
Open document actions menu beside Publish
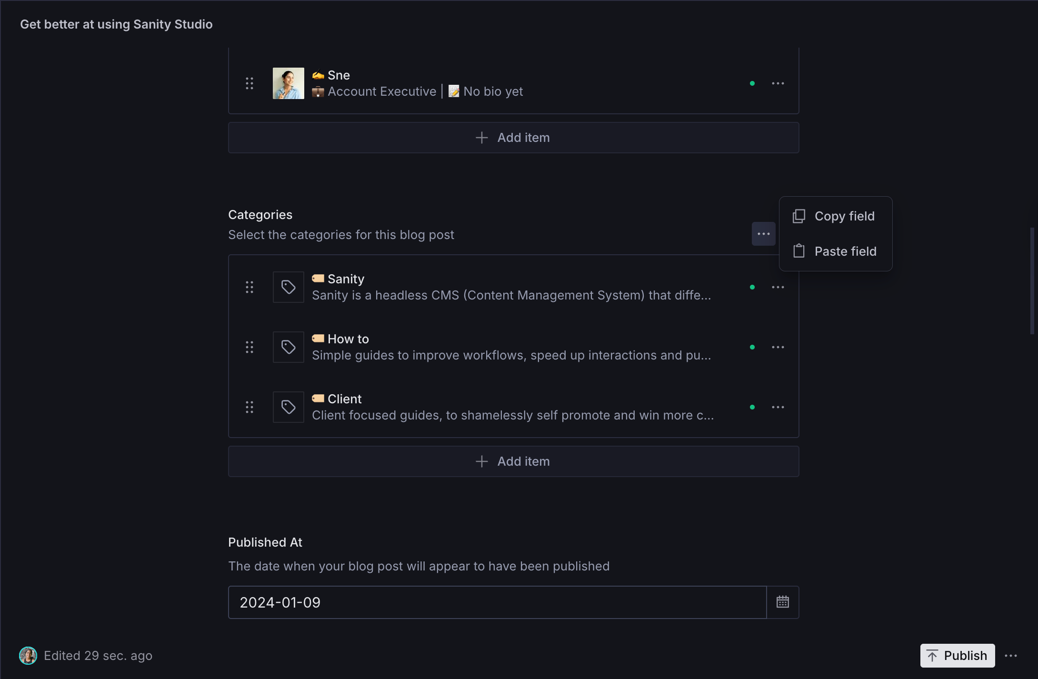(x=1011, y=656)
